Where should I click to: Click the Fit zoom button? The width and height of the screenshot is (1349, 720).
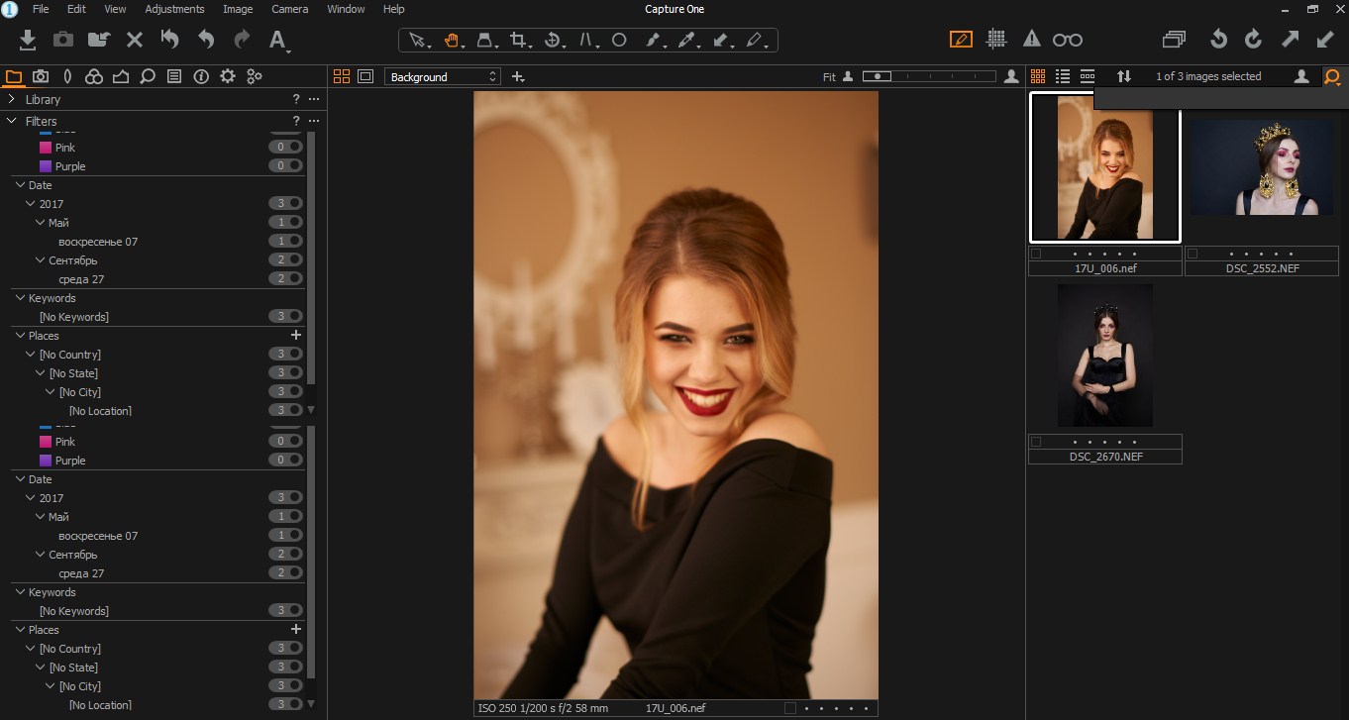(829, 76)
